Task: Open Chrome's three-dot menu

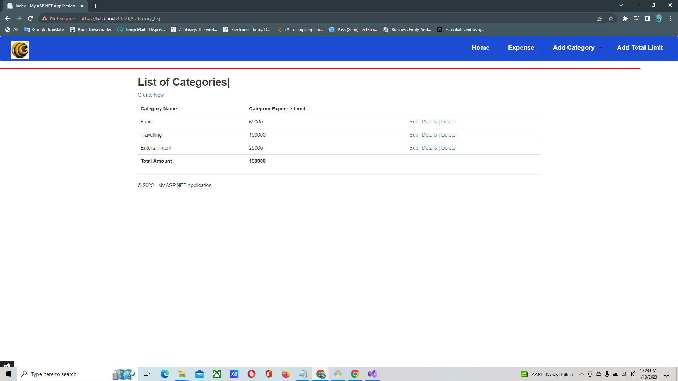Action: coord(670,18)
